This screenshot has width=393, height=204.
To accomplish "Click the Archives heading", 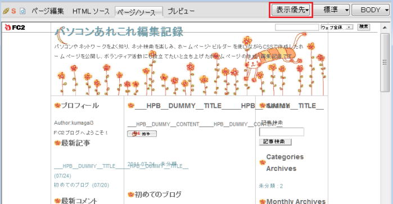I will coord(281,169).
